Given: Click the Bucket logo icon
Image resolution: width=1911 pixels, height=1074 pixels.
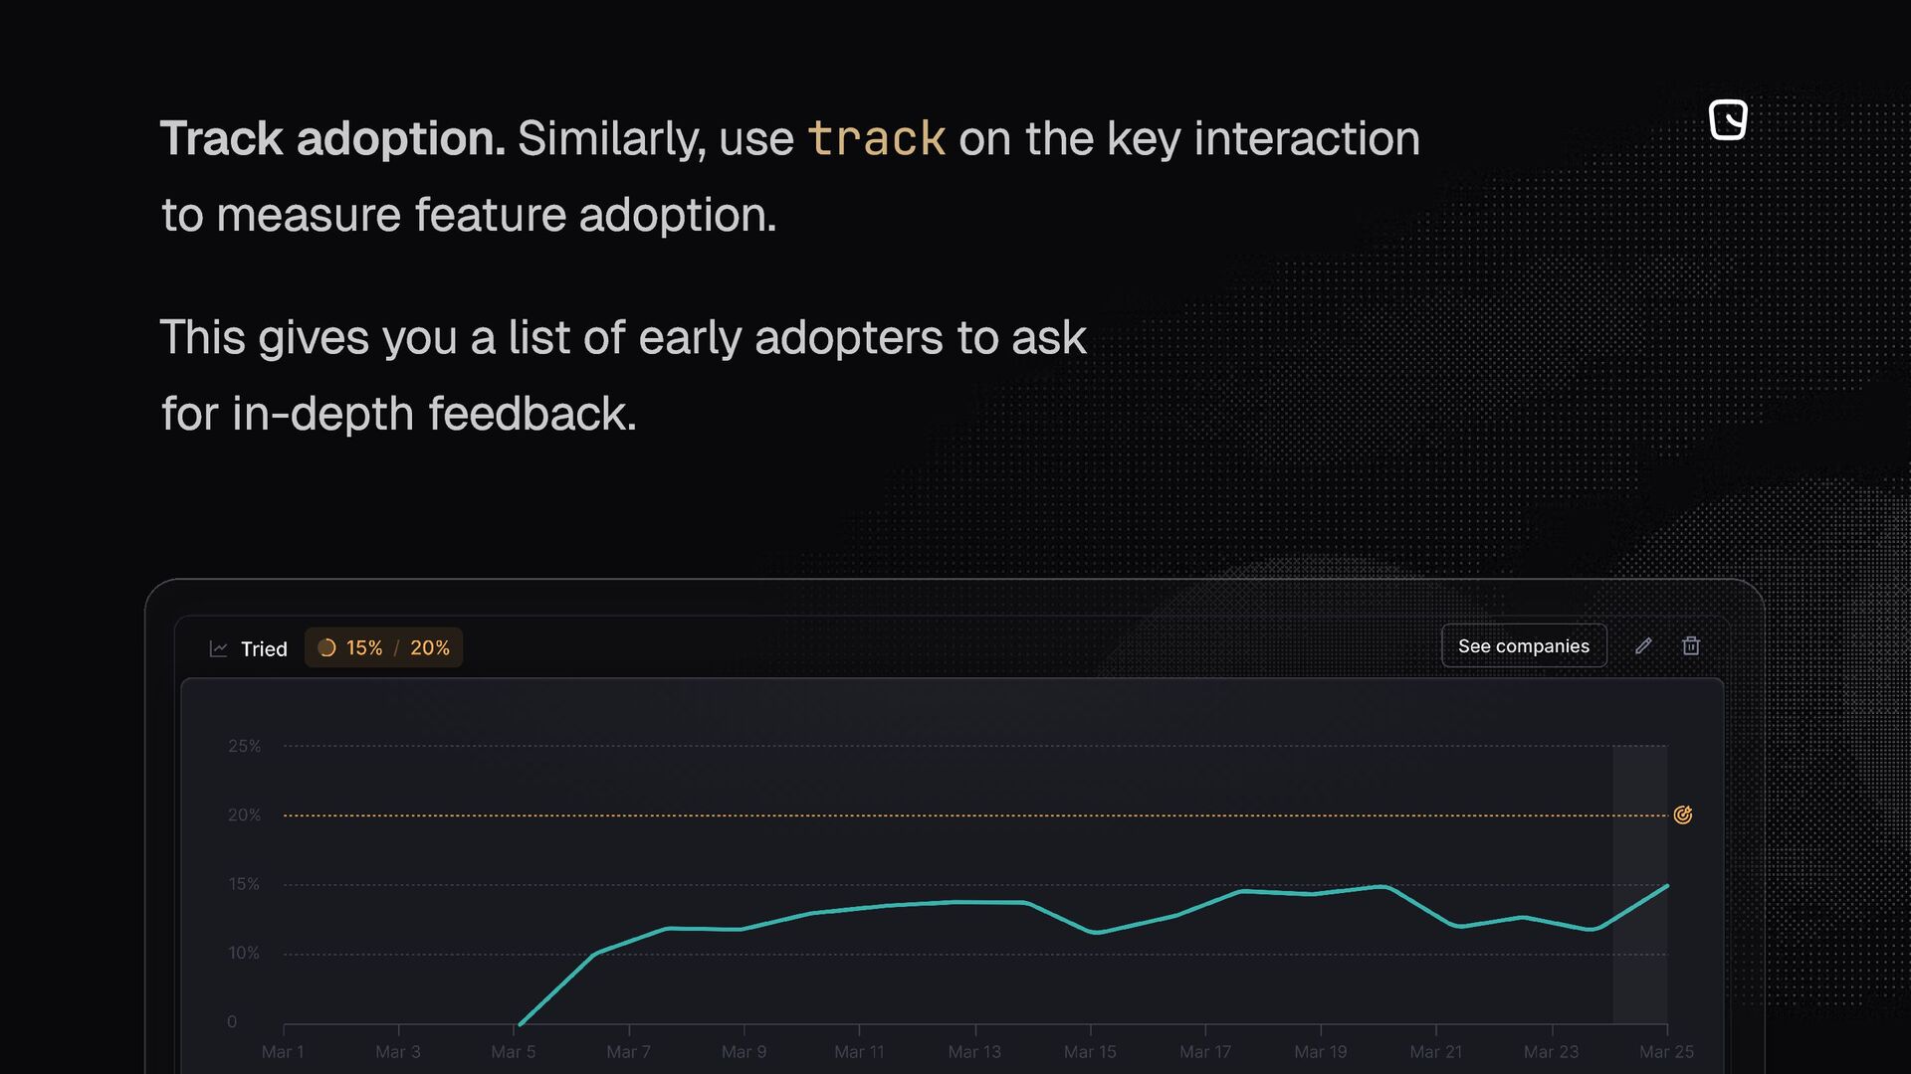Looking at the screenshot, I should pyautogui.click(x=1728, y=119).
